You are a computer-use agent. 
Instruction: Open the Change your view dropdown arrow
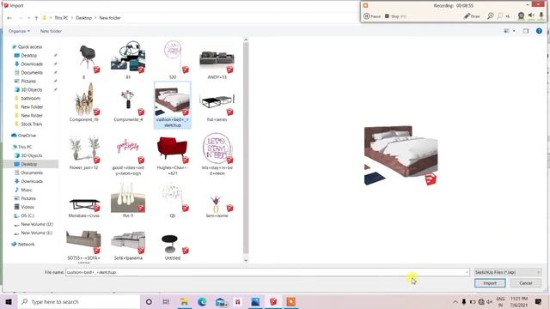(514, 31)
